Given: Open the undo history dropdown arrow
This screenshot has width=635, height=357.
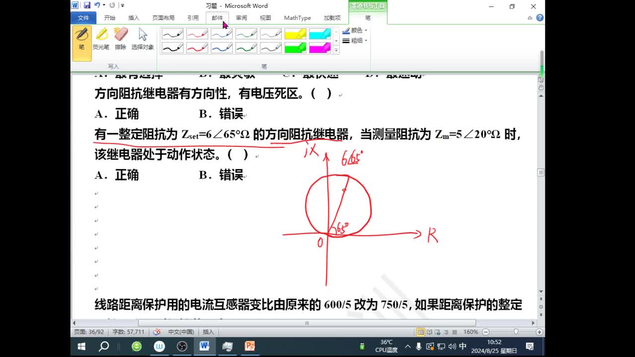Looking at the screenshot, I should point(104,5).
